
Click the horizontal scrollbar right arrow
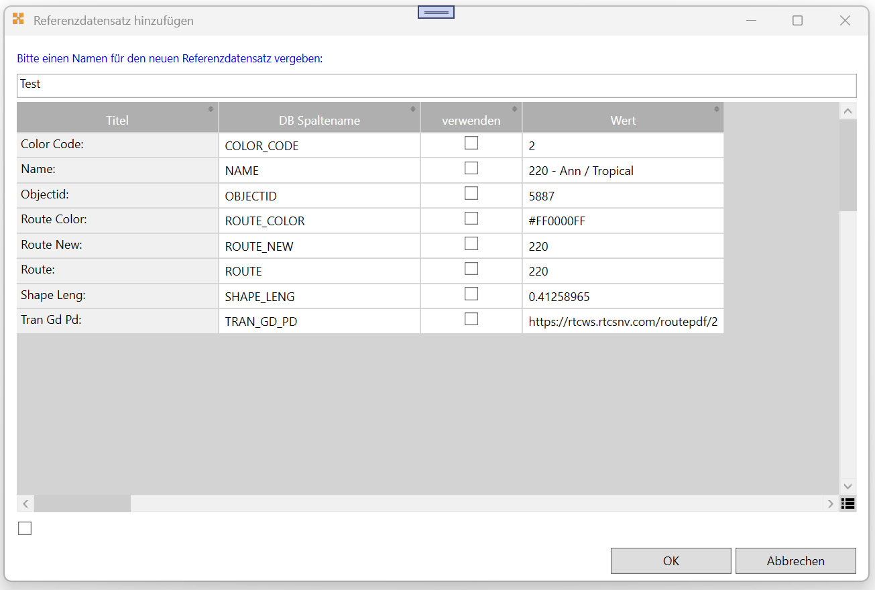click(x=831, y=504)
